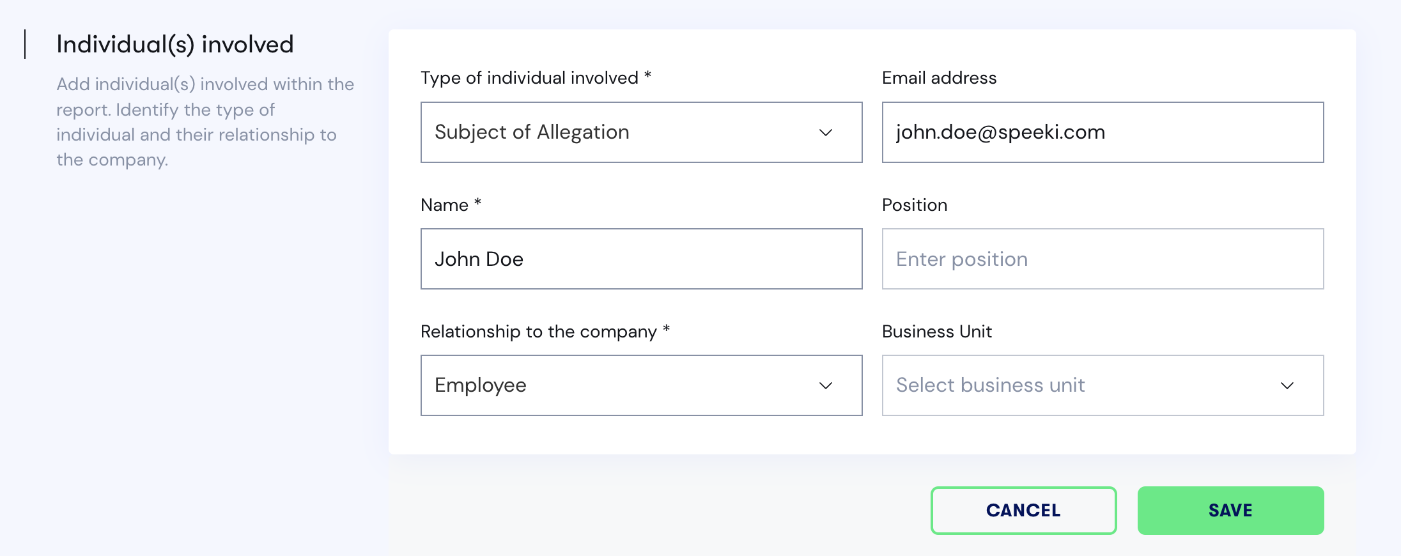Click the Position field label
The image size is (1401, 556).
[x=915, y=205]
